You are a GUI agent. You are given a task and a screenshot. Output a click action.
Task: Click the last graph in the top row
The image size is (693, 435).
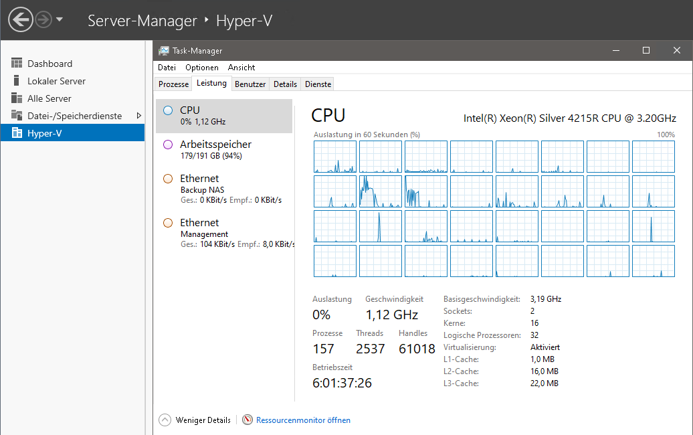(654, 157)
